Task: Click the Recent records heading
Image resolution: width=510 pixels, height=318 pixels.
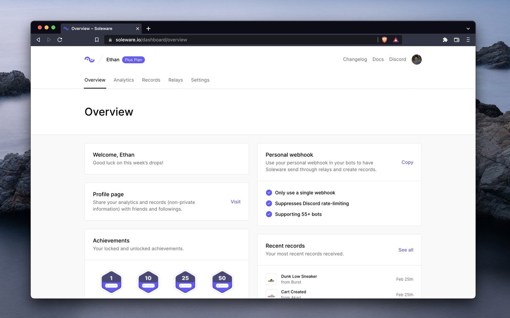Action: 285,245
